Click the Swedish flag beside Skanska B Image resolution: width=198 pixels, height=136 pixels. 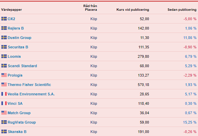point(4,132)
